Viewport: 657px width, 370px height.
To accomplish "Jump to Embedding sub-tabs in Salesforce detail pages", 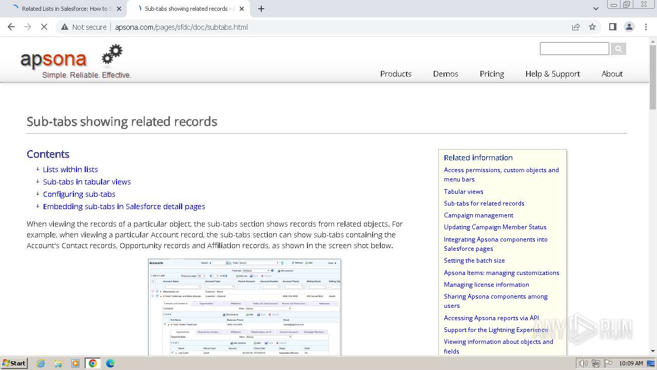I will (124, 206).
